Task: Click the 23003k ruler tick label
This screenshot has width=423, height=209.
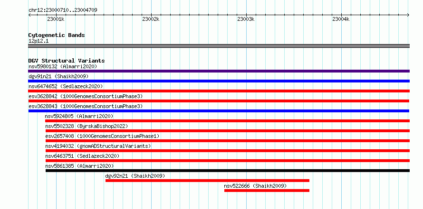Action: [246, 19]
